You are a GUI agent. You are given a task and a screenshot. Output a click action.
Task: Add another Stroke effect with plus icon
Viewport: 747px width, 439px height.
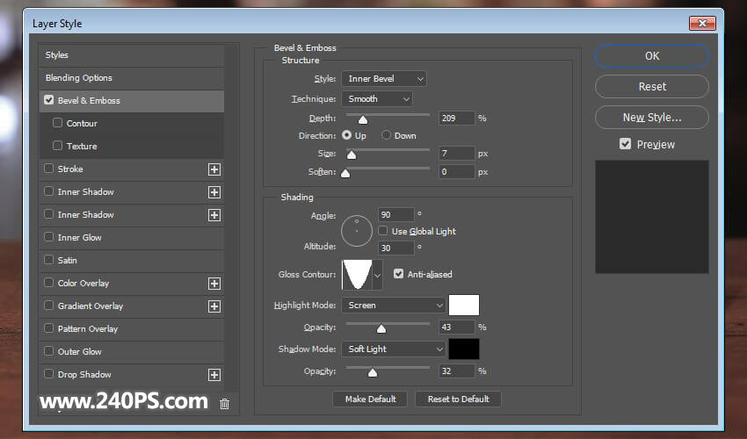point(214,169)
